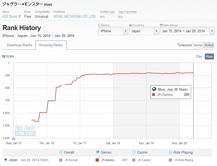Screen dimensions: 217x166
Task: Click the 'Wed, Jan 15' x-axis label
Action: coord(13,143)
